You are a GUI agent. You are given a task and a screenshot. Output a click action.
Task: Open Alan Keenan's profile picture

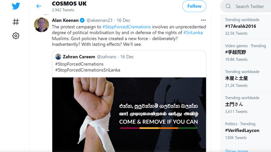[x=41, y=25]
